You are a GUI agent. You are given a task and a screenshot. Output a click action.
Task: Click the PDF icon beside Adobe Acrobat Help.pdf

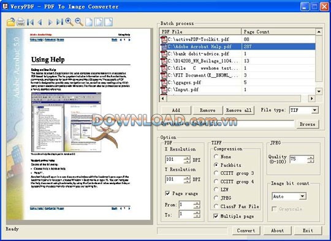coord(164,46)
